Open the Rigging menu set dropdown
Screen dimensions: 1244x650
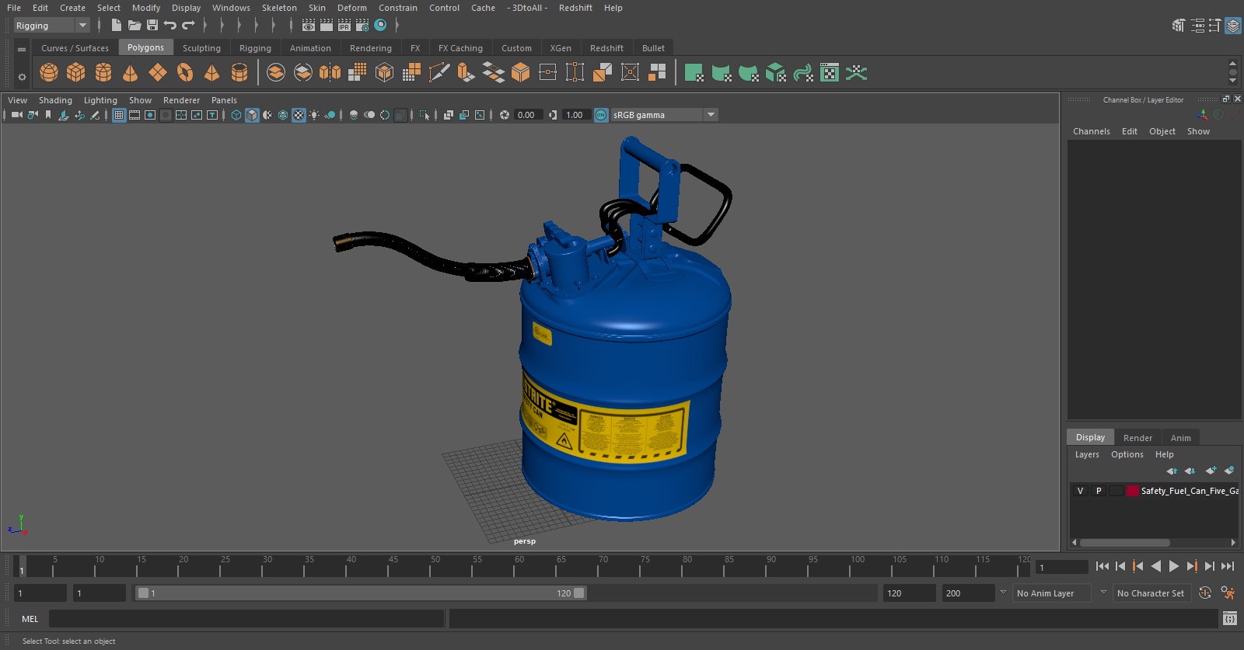coord(51,26)
